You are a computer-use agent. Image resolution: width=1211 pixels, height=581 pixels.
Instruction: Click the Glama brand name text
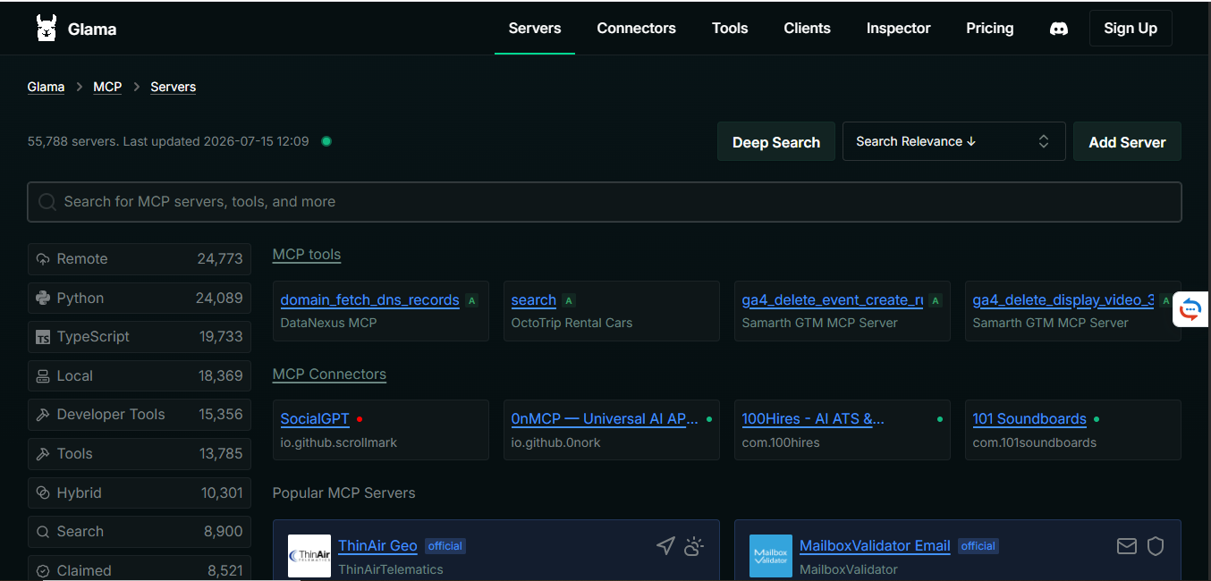coord(92,29)
